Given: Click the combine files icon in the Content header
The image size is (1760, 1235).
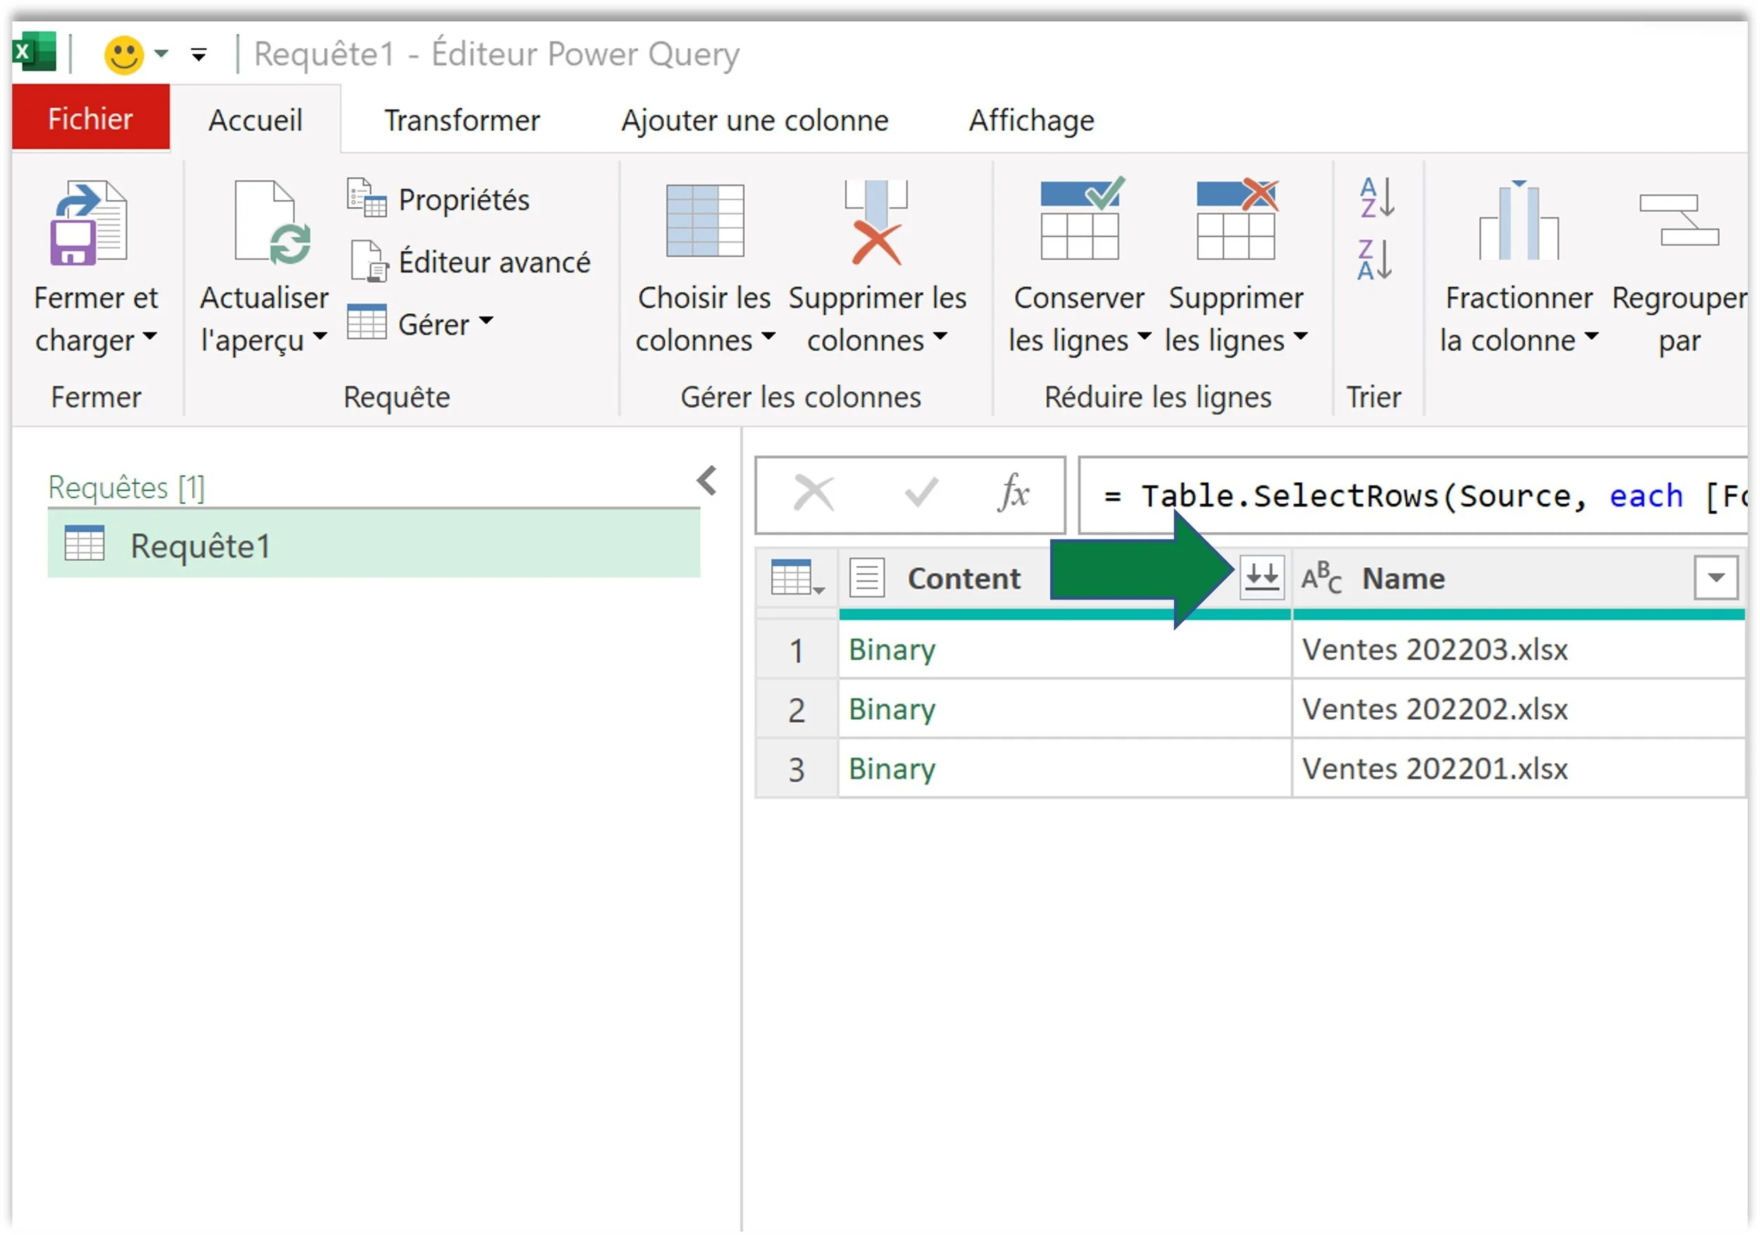Looking at the screenshot, I should [x=1261, y=577].
